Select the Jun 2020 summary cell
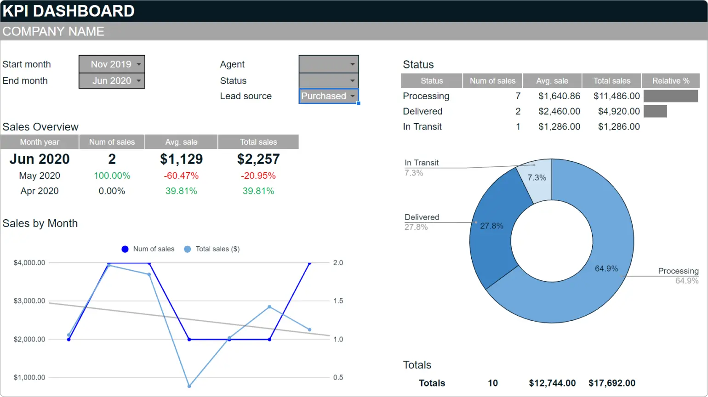The height and width of the screenshot is (397, 708). click(40, 159)
